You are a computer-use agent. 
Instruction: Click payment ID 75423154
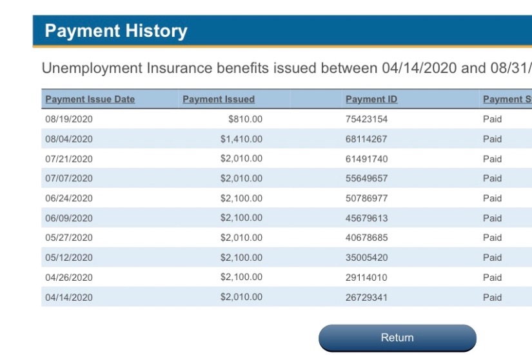click(367, 119)
